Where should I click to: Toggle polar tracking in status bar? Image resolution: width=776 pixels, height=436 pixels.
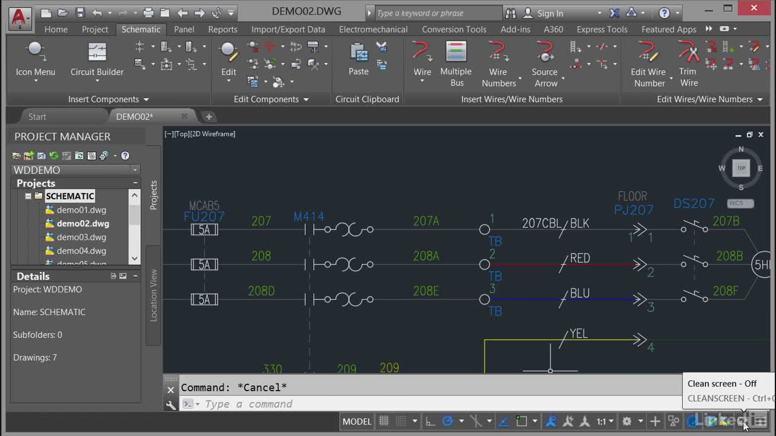[x=448, y=421]
